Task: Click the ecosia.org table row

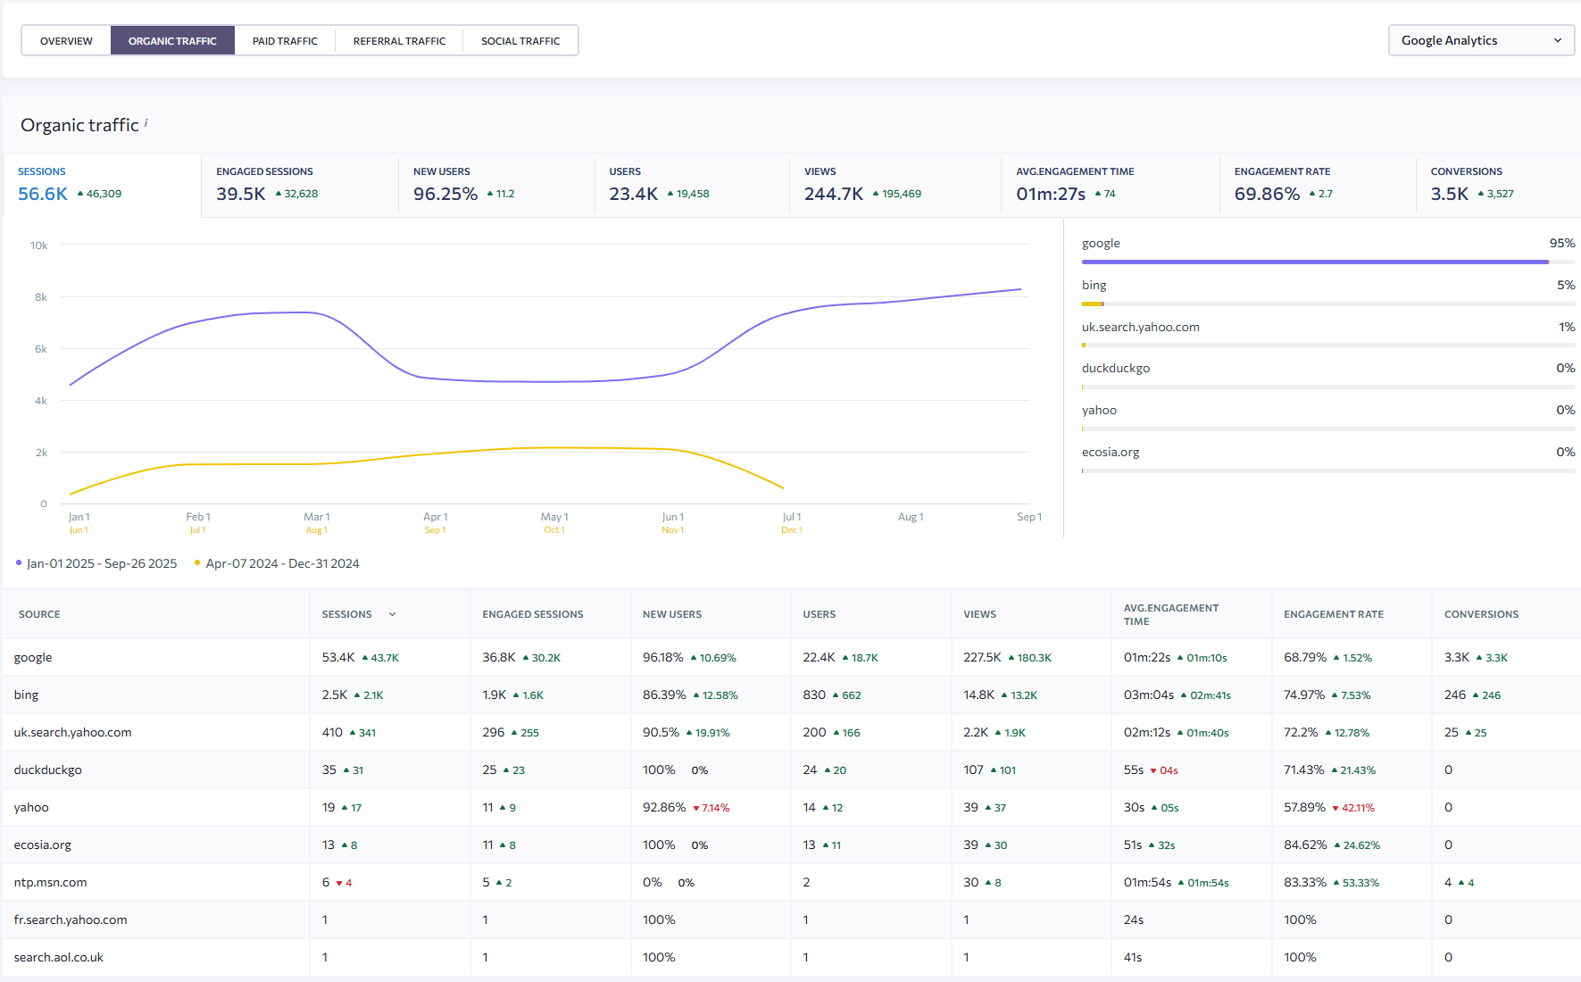Action: pyautogui.click(x=791, y=845)
